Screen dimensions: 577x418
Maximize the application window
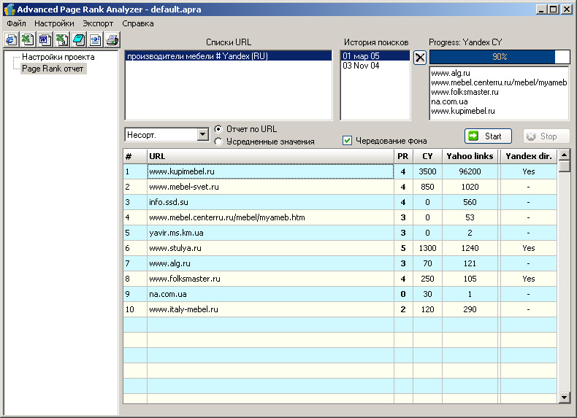pos(553,9)
